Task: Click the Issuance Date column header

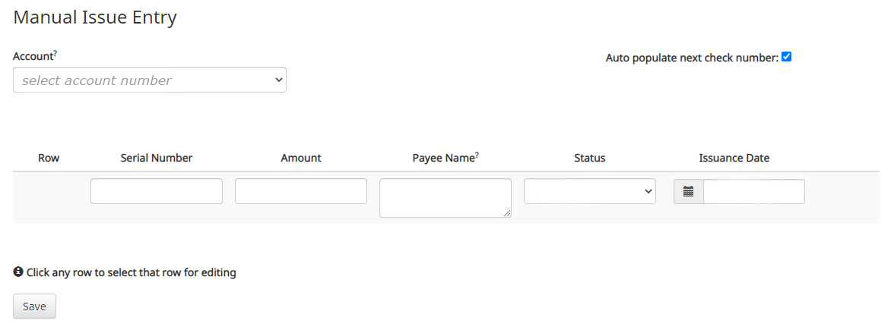Action: [734, 159]
